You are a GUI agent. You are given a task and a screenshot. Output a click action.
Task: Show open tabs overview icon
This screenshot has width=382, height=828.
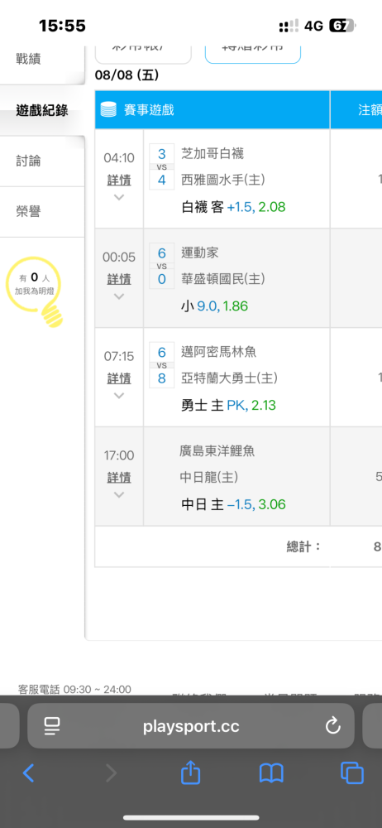tap(352, 773)
